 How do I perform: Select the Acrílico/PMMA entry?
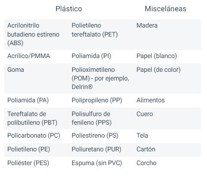click(x=29, y=56)
